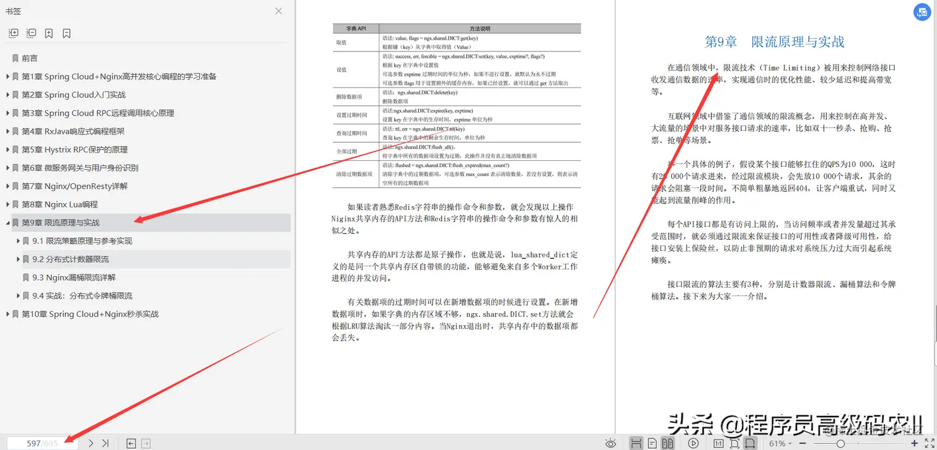Click the Remove Bookmark icon
The image size is (937, 450).
click(x=66, y=33)
